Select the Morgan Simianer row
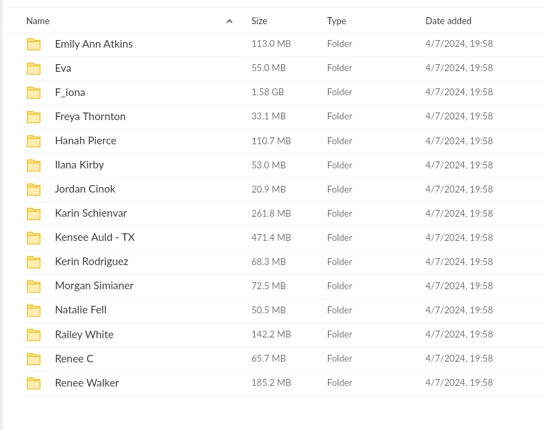 (283, 286)
